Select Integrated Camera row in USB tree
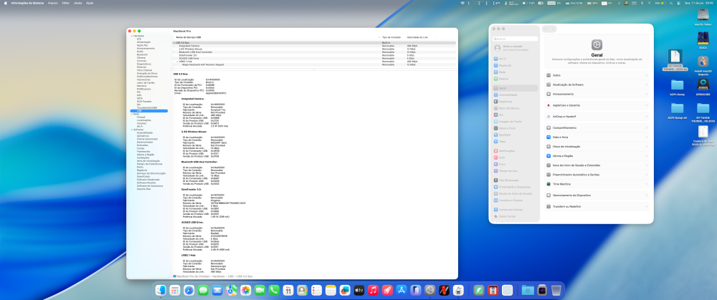 pos(314,46)
